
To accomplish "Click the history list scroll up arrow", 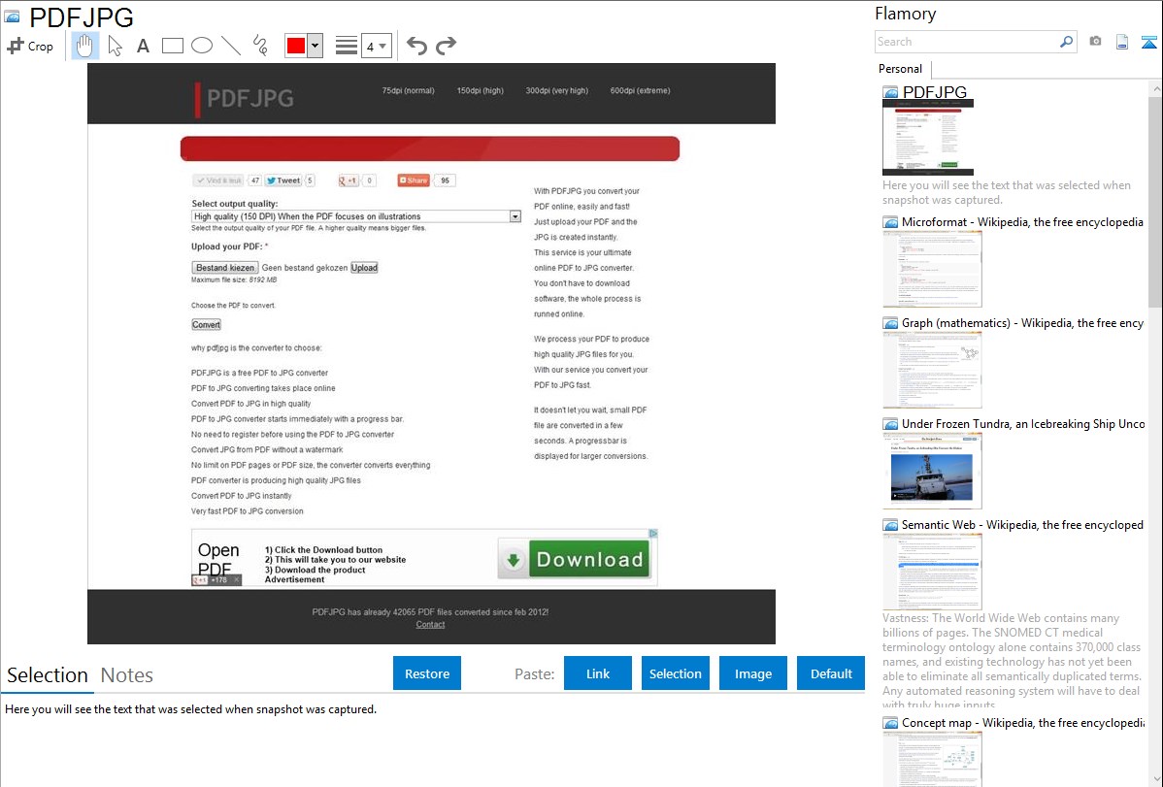I will [1155, 89].
